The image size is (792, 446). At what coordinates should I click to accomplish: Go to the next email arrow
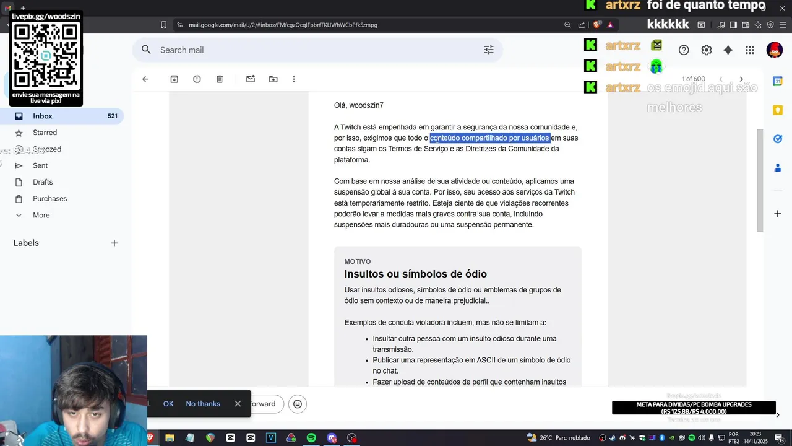[x=741, y=79]
